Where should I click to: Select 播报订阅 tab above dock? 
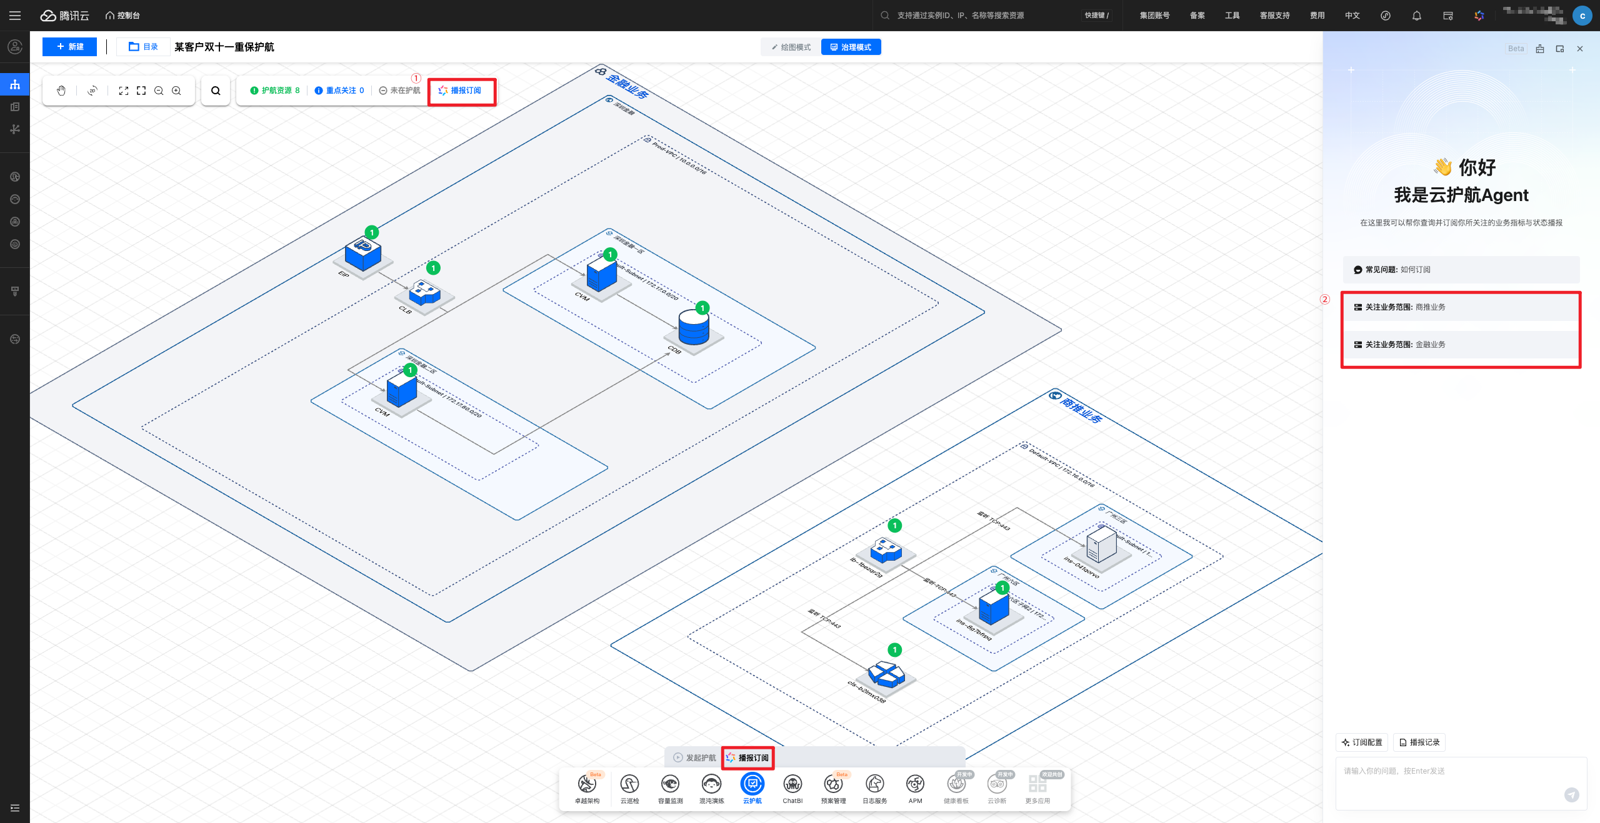748,757
